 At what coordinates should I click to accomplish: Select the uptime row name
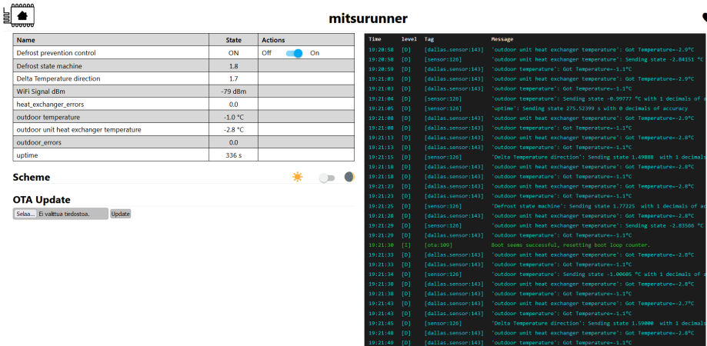(x=28, y=155)
